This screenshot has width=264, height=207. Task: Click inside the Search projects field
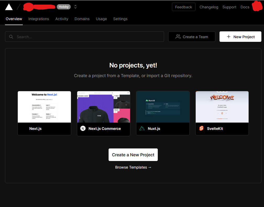tap(85, 37)
